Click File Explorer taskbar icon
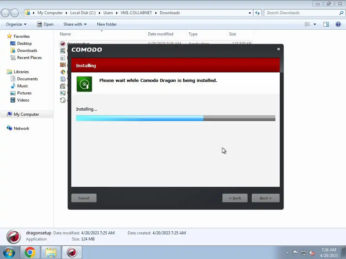The height and width of the screenshot is (259, 346). [x=51, y=252]
